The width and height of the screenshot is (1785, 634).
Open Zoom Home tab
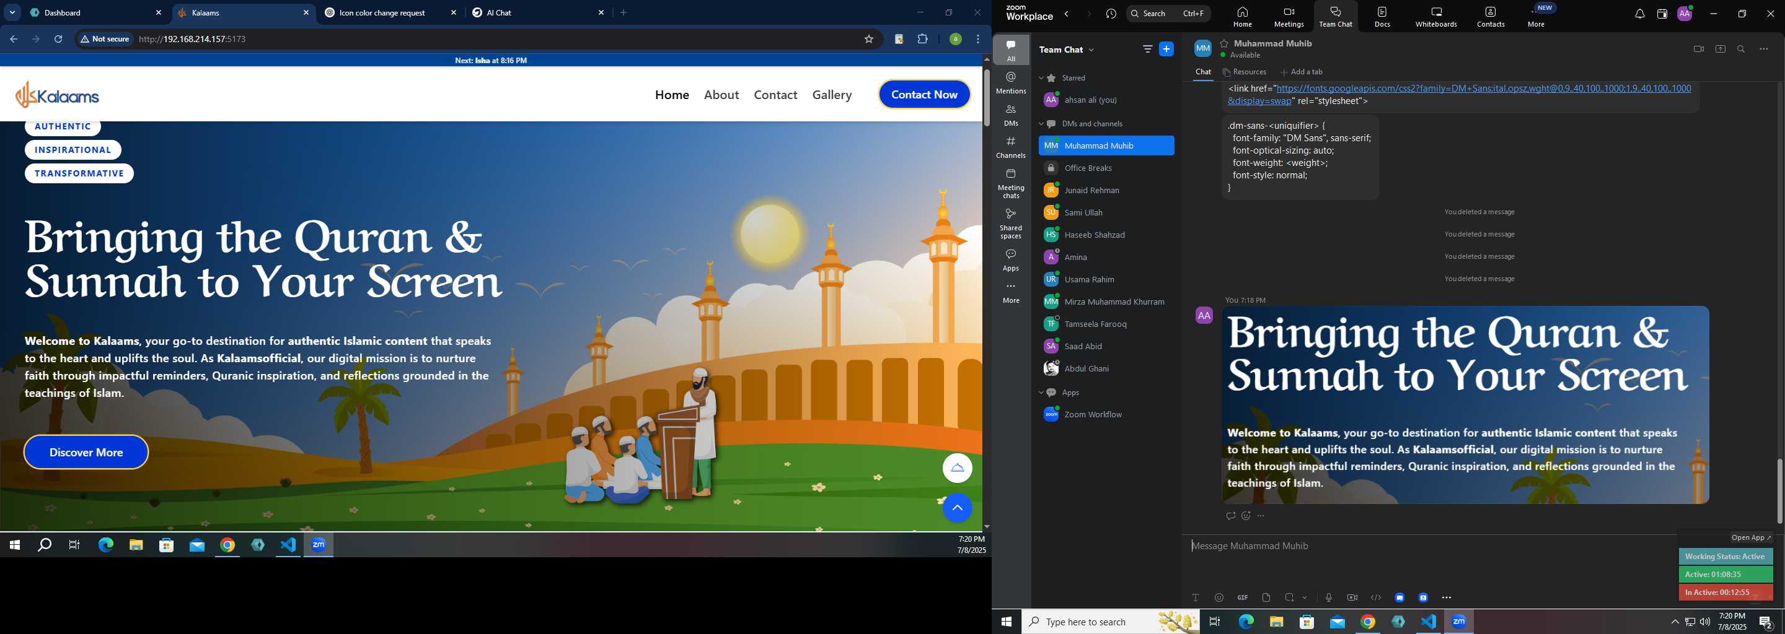pos(1243,17)
